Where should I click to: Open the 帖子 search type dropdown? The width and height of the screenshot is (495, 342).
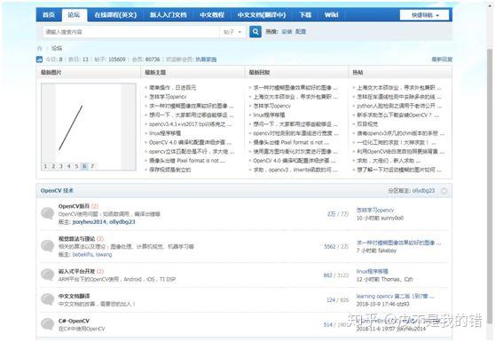[x=232, y=32]
